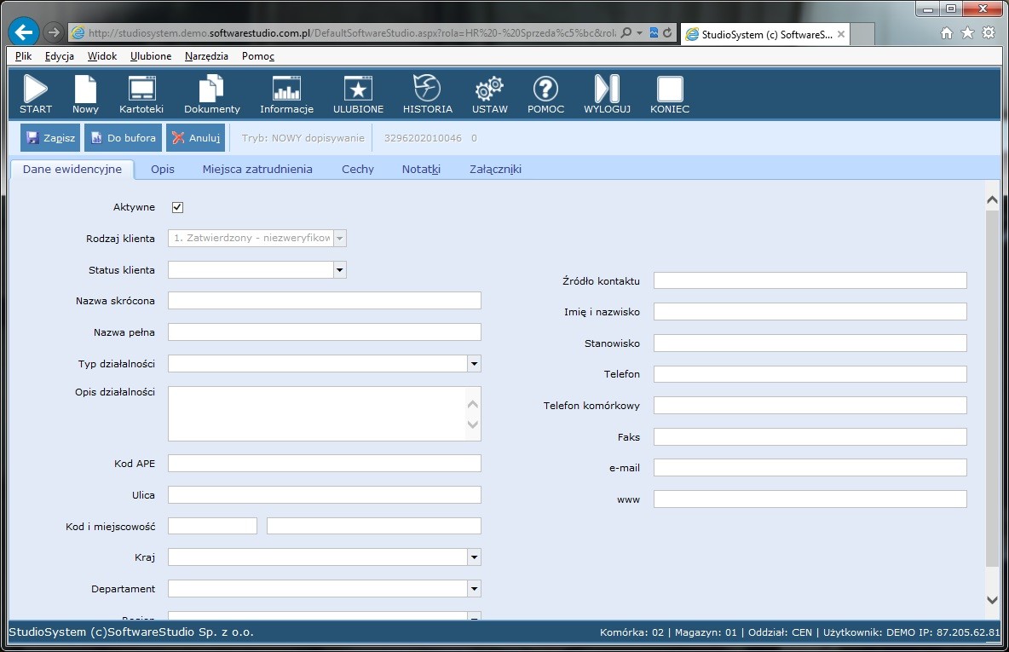The image size is (1009, 652).
Task: Open browser tools gear icon
Action: pyautogui.click(x=989, y=33)
